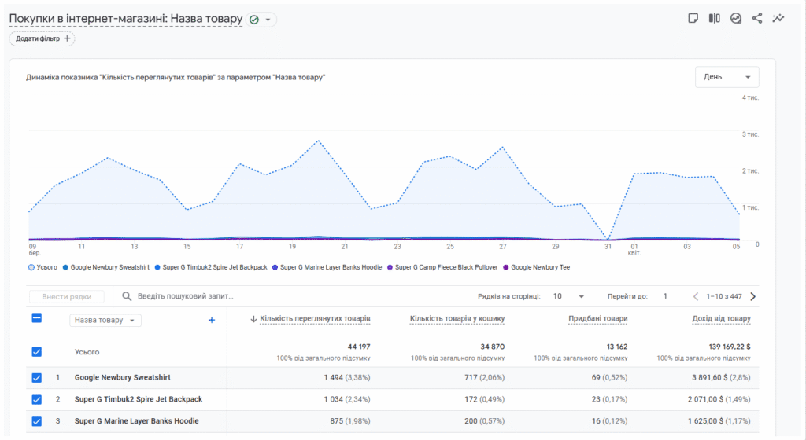The image size is (806, 440).
Task: Expand the dropdown arrow next to report title
Action: (x=268, y=20)
